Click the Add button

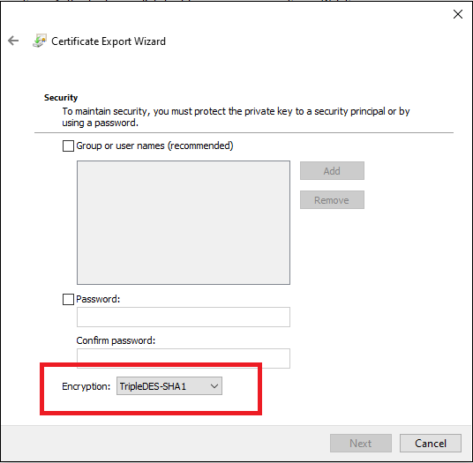coord(332,171)
